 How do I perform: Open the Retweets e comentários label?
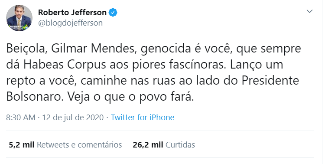pyautogui.click(x=79, y=145)
